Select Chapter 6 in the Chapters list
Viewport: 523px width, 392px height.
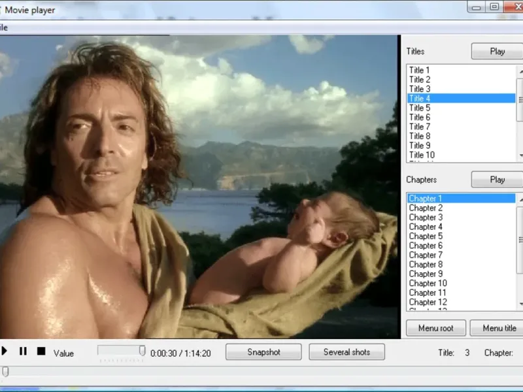pyautogui.click(x=461, y=246)
